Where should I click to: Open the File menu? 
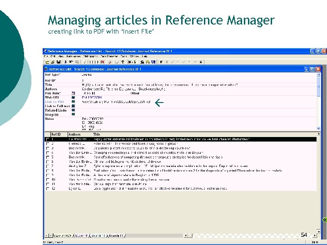(46, 56)
